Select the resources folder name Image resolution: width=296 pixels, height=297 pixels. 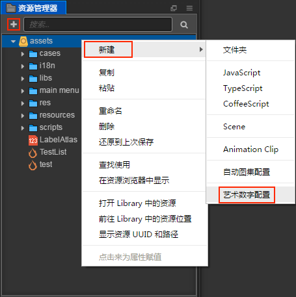coord(57,115)
